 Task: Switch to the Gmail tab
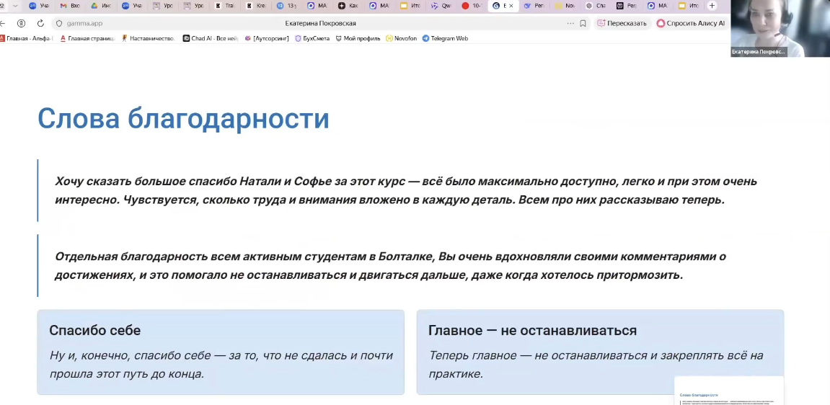[x=70, y=6]
